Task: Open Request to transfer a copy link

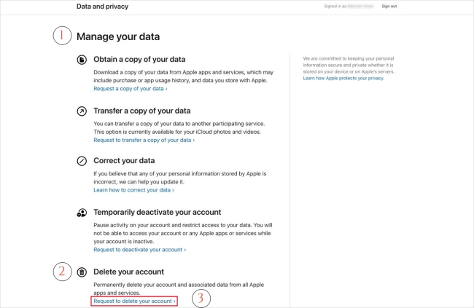Action: [x=144, y=140]
